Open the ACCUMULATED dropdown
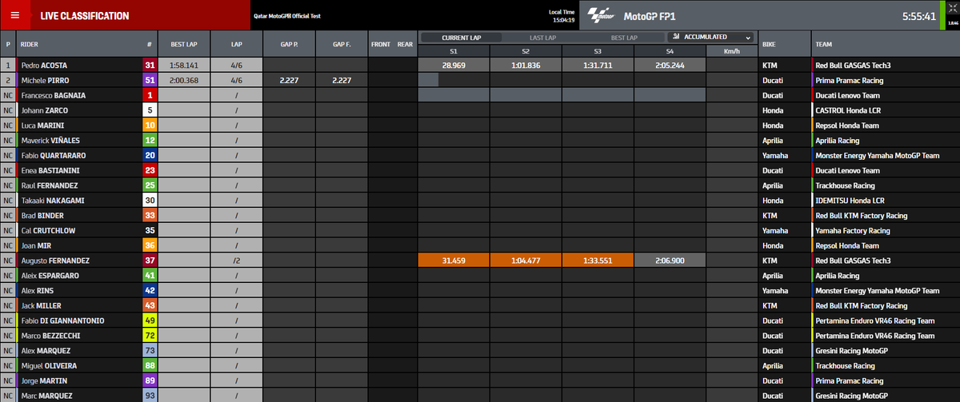Viewport: 960px width, 402px height. pyautogui.click(x=710, y=38)
